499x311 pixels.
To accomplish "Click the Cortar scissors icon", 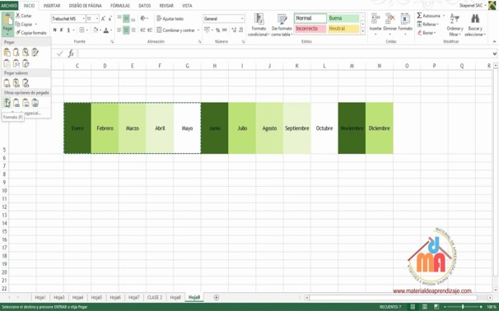I will point(18,16).
